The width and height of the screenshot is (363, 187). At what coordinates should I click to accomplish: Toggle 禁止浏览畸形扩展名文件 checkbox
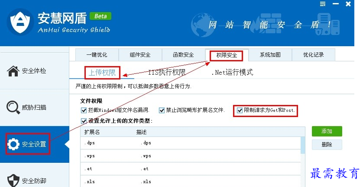click(162, 111)
